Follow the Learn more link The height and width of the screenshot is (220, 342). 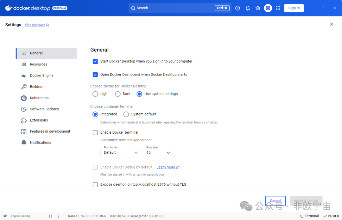coord(166,167)
